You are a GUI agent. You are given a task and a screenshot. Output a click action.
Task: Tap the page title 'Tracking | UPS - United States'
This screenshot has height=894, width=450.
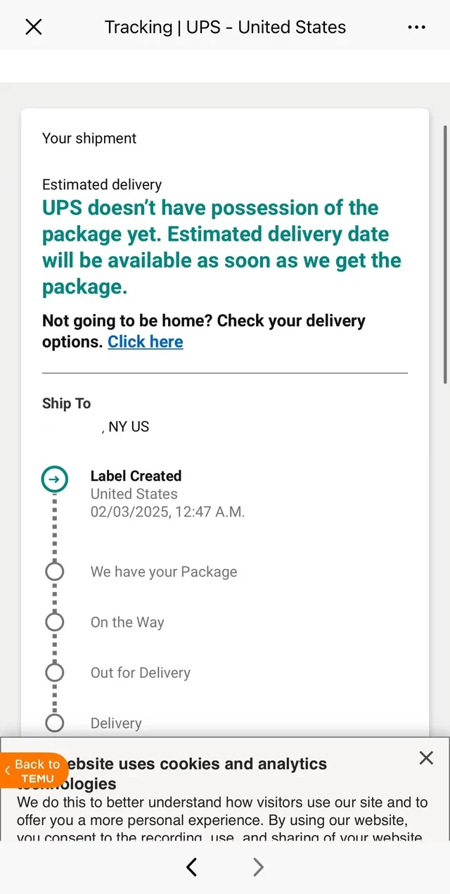(x=225, y=27)
